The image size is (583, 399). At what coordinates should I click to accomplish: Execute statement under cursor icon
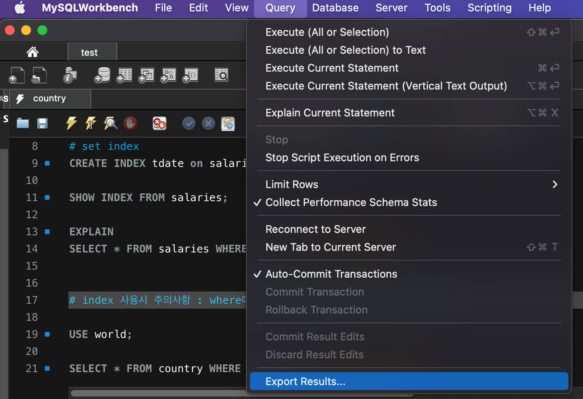point(90,123)
